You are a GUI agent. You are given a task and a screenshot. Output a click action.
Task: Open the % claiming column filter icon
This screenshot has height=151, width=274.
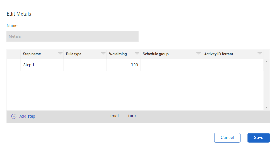point(137,54)
